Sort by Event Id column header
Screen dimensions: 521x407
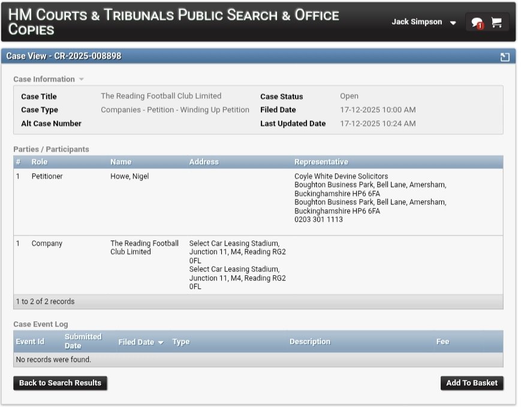point(30,342)
